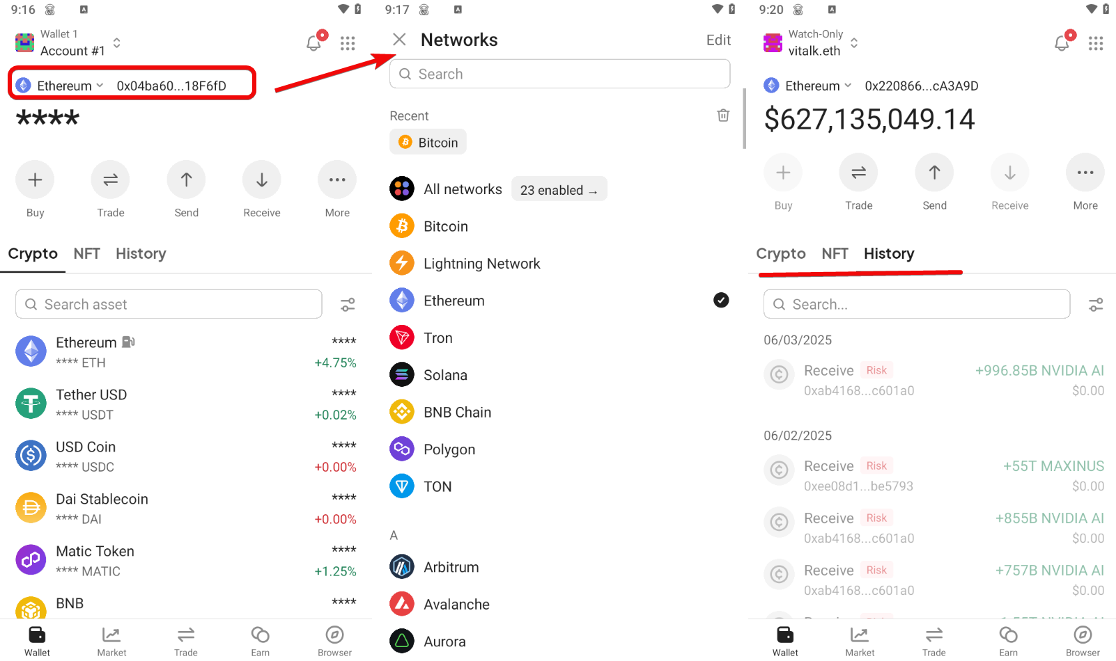Tap the Buy plus button in Account #1
The image size is (1116, 661).
pos(35,180)
